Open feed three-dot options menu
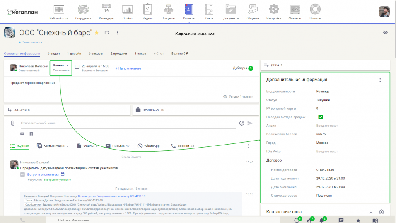The image size is (396, 223). click(x=249, y=146)
